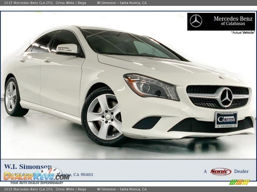Open the DealerRevs.com watermark logo

pos(37,176)
